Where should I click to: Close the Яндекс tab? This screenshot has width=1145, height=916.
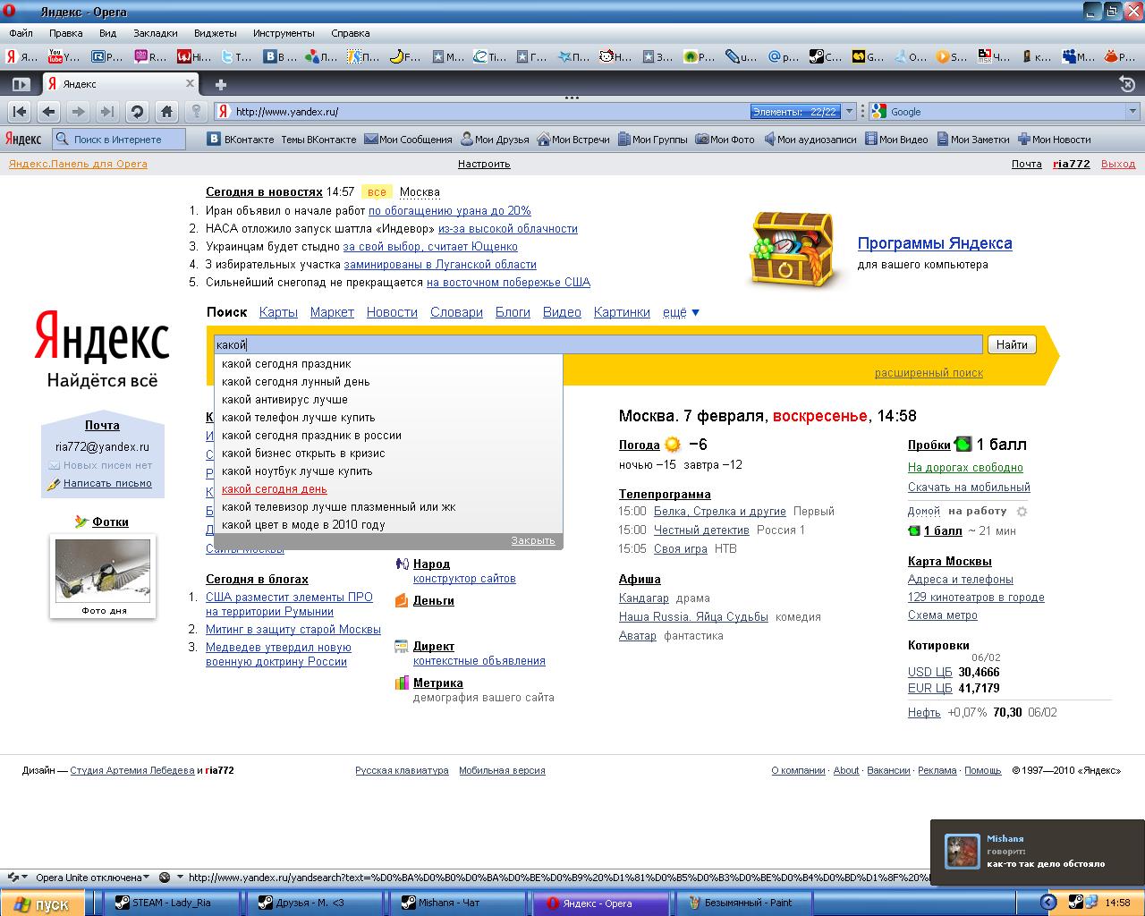point(190,83)
